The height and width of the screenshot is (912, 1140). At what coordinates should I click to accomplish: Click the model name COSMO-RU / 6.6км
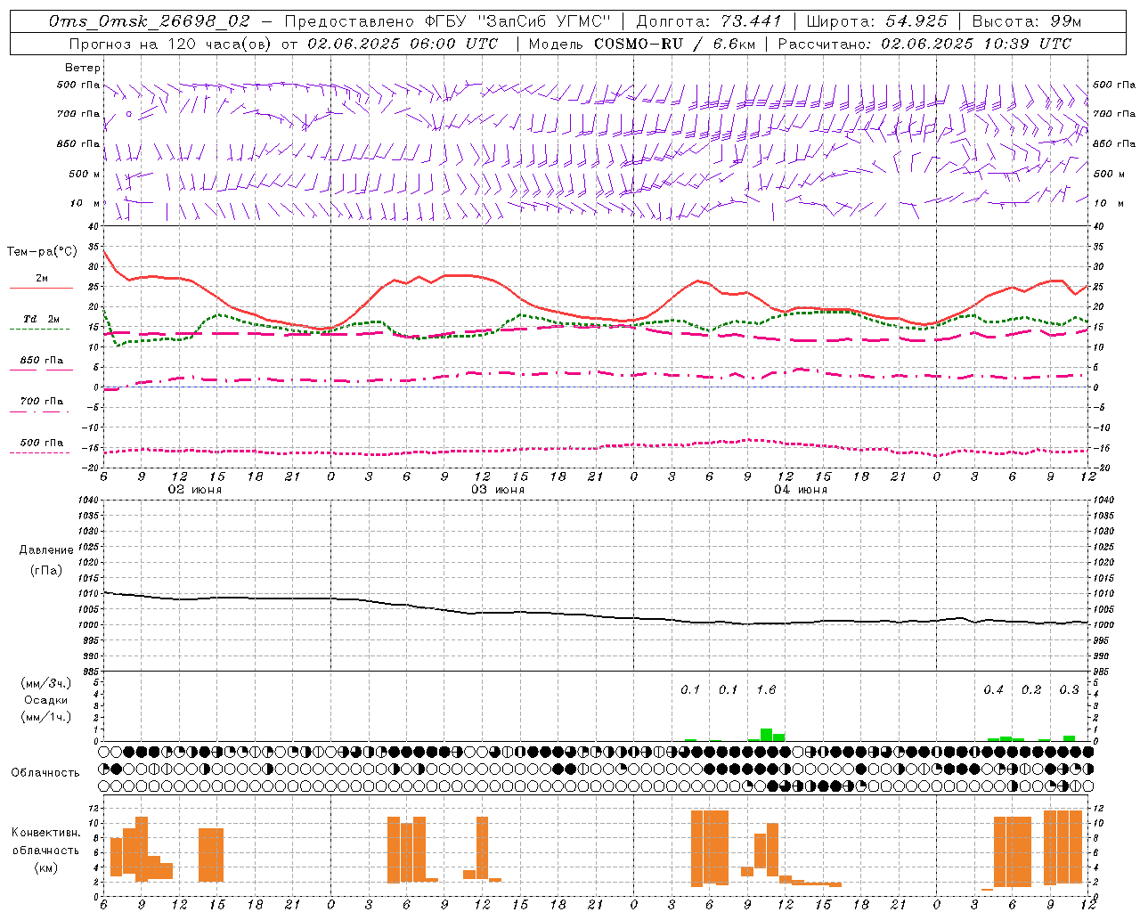pos(674,44)
